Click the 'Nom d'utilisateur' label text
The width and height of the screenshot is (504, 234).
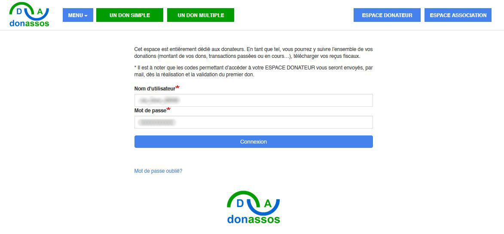(x=155, y=89)
